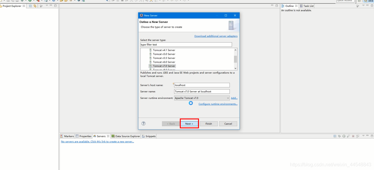The image size is (374, 170).
Task: Open the Markers tab
Action: (67, 136)
